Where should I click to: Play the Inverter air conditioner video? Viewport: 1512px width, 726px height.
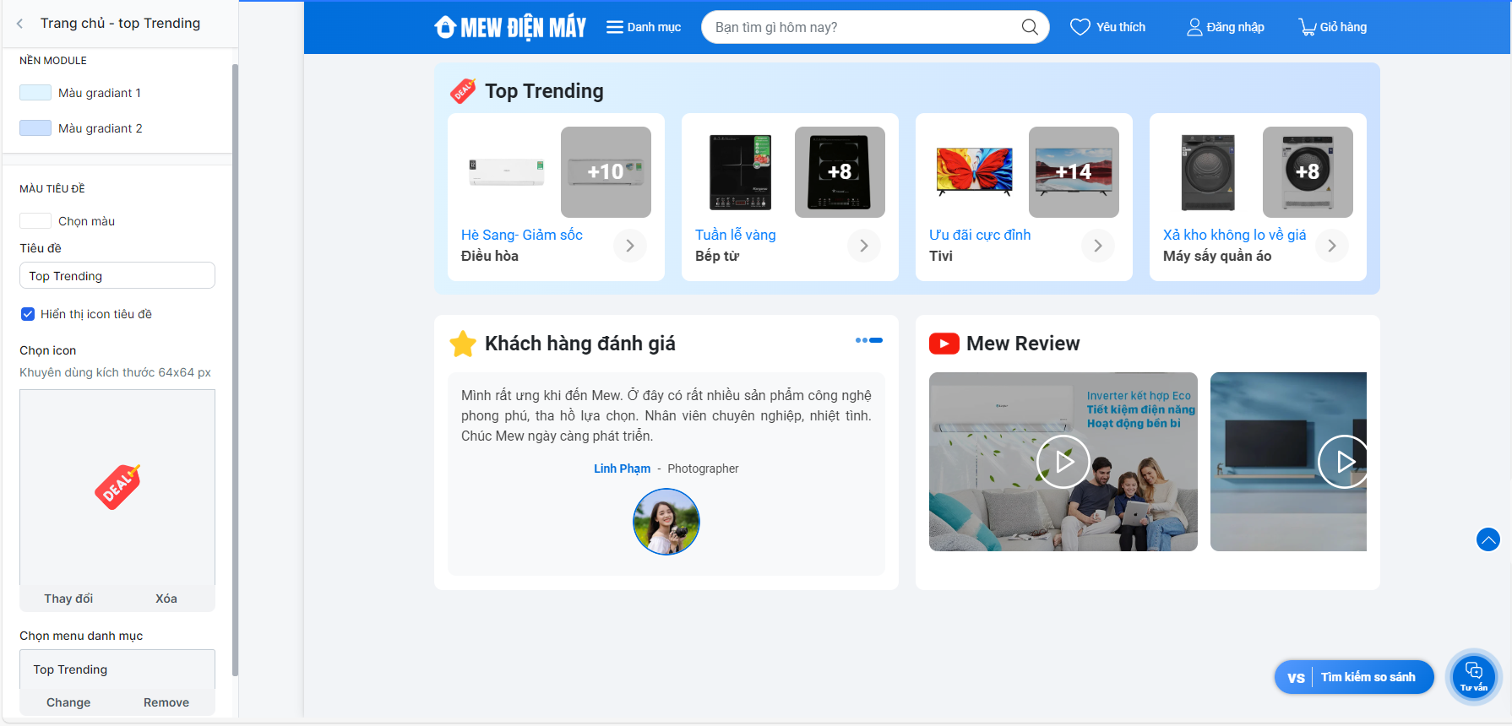pyautogui.click(x=1063, y=462)
